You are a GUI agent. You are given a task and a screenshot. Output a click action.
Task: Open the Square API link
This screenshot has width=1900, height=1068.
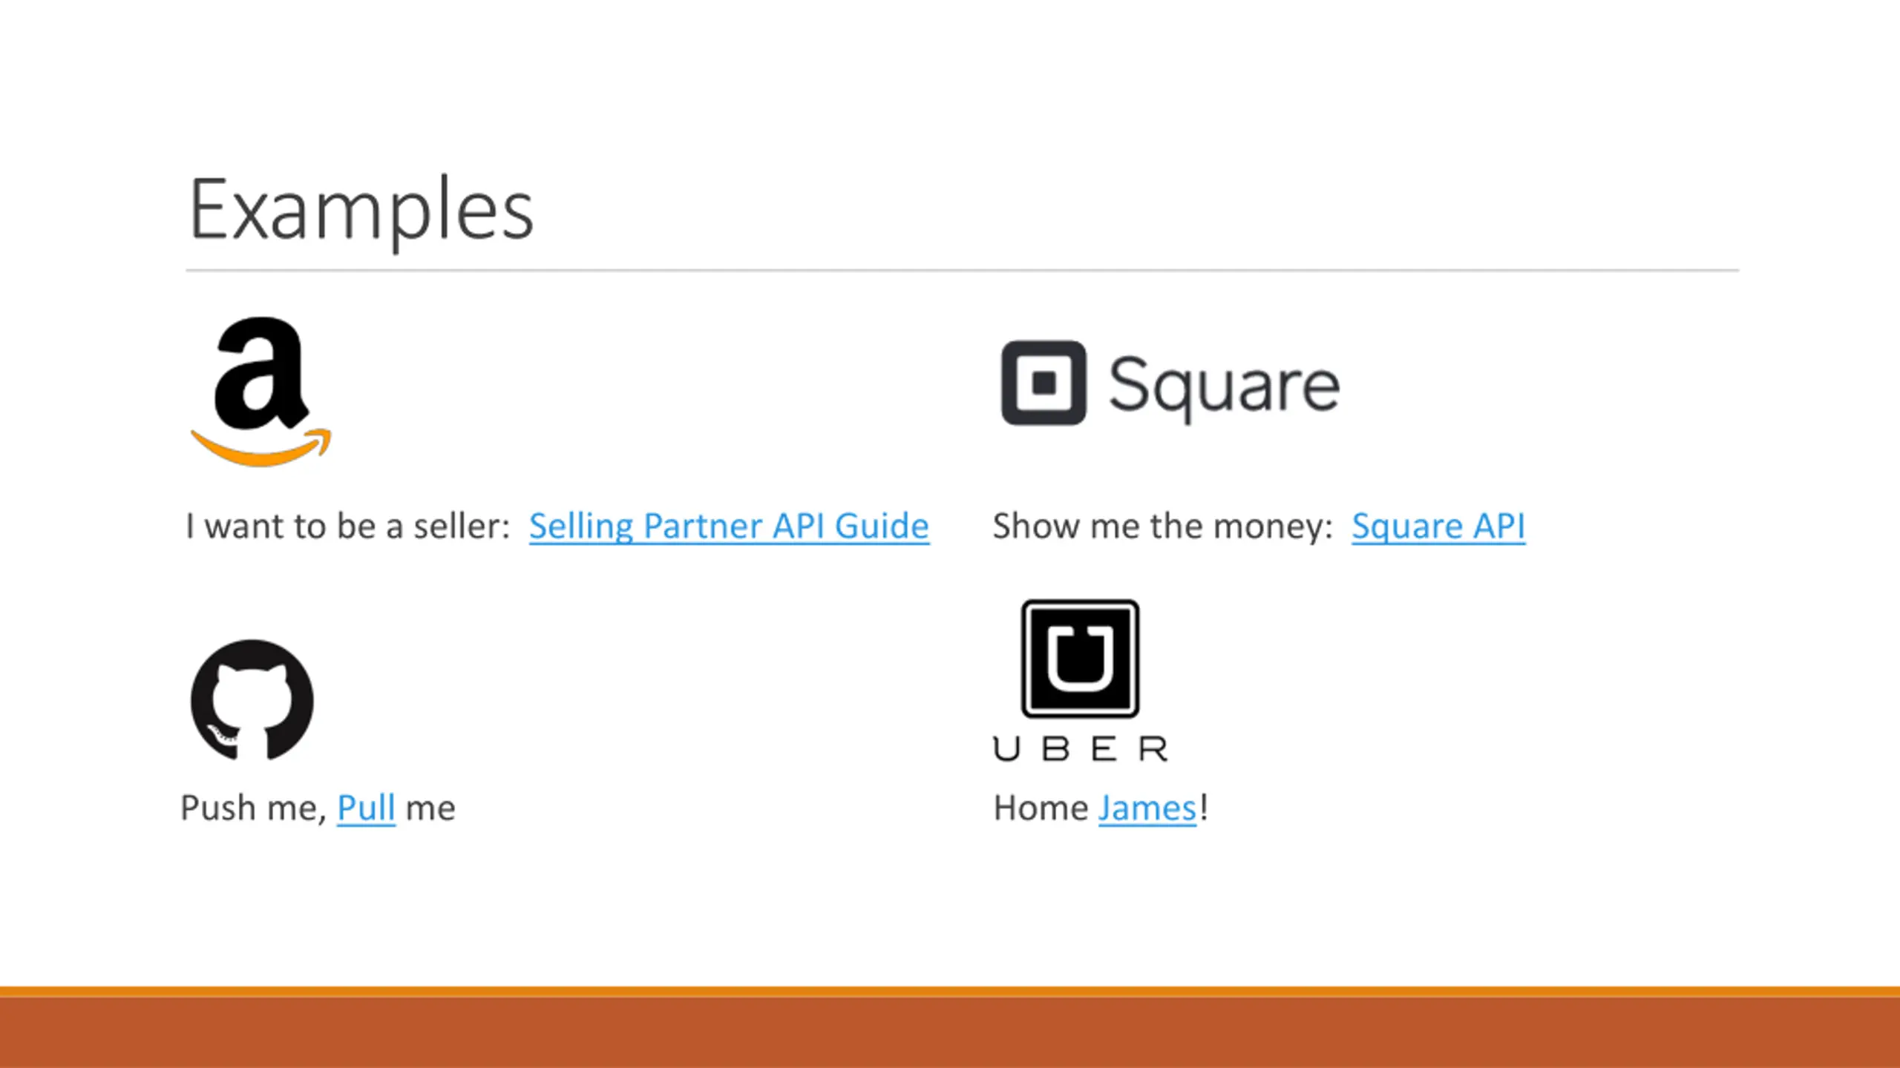pos(1438,526)
